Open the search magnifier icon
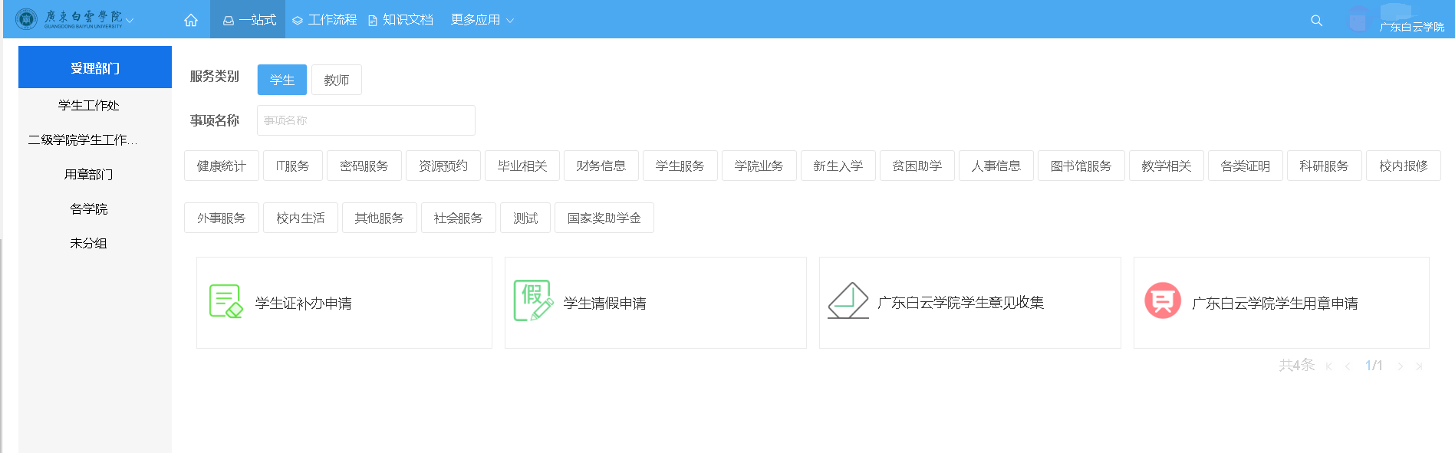Image resolution: width=1455 pixels, height=453 pixels. pyautogui.click(x=1316, y=21)
